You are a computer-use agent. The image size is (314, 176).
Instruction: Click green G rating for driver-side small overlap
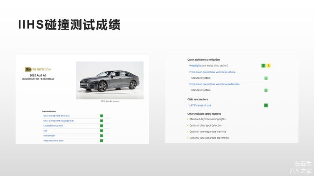[x=101, y=116]
